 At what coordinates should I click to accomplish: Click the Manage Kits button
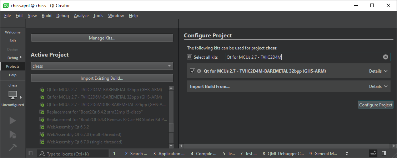(102, 38)
